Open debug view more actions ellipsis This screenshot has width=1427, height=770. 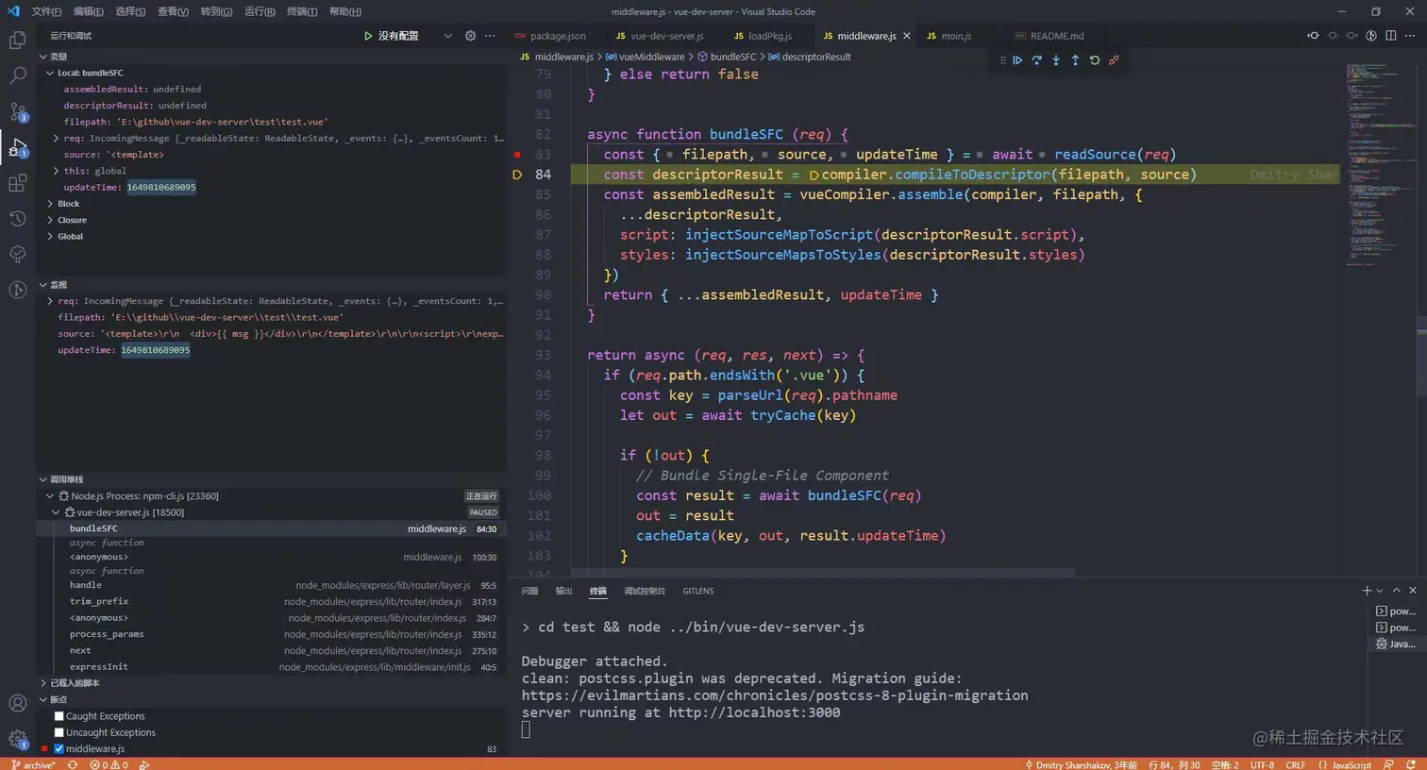(x=490, y=36)
